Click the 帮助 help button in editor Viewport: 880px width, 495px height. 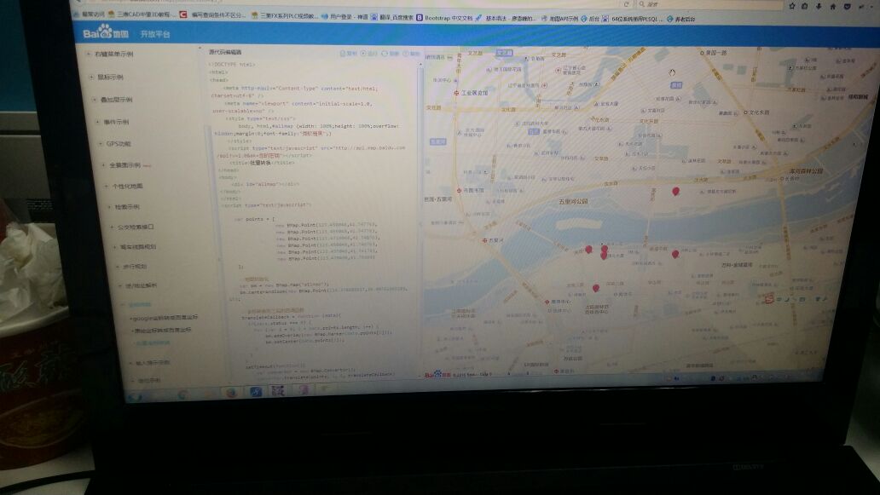(x=411, y=54)
